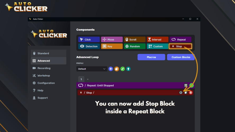
Task: Maximize the Auto Clicker window
Action: (190, 19)
